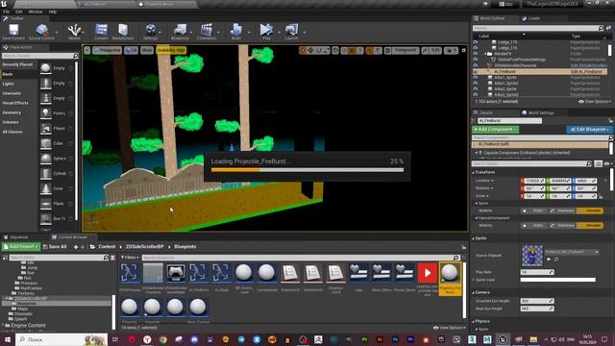Open the Add Component dropdown
Viewport: 615px width, 346px height.
[x=496, y=129]
